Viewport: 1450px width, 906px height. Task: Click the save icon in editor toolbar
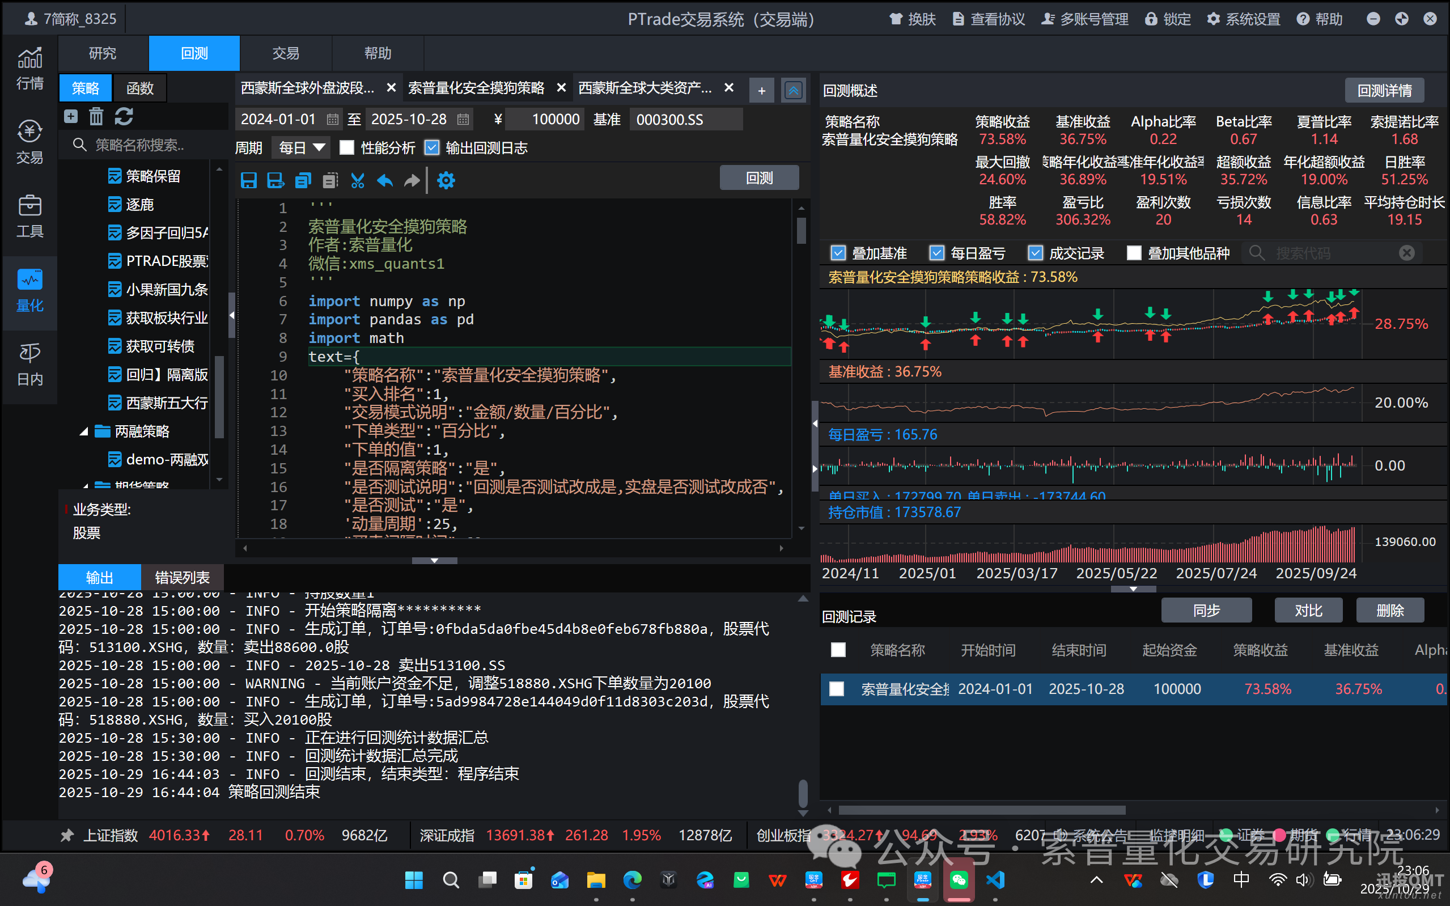pos(248,180)
